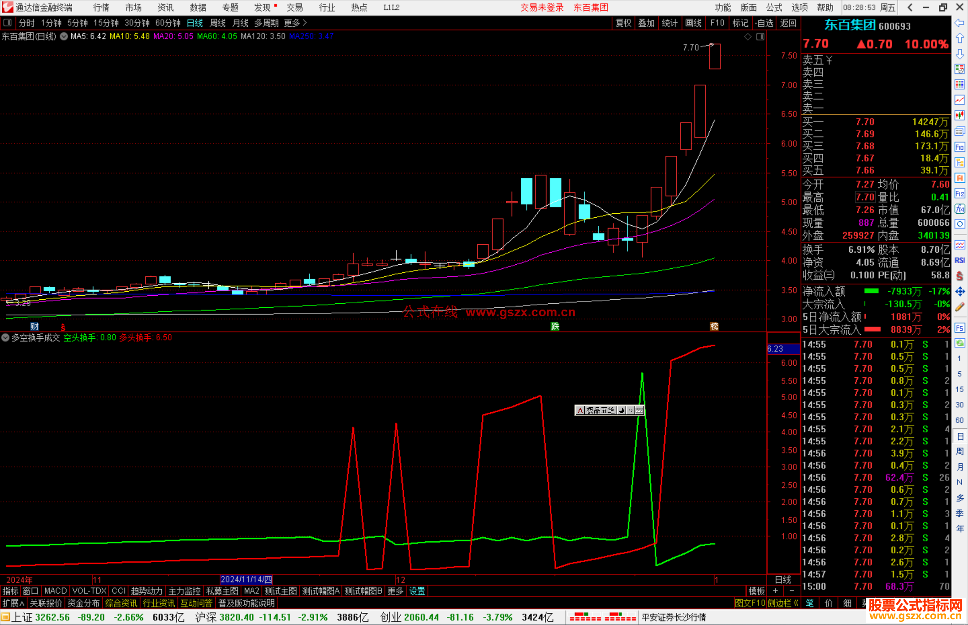This screenshot has width=968, height=625.
Task: Click the 复权 button
Action: tap(623, 23)
